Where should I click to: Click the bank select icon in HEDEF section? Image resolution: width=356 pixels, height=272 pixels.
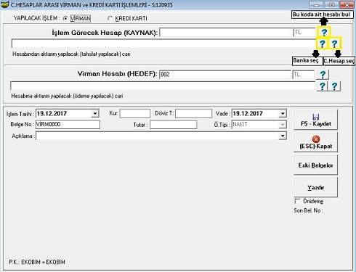point(322,86)
